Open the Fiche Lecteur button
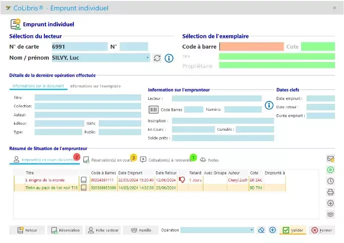Screen dimensions: 344x243 103,230
